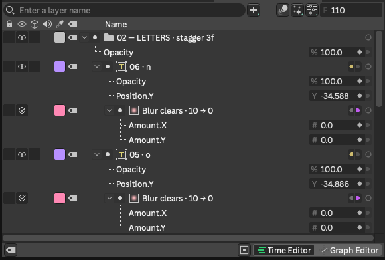Click tag icon on 05 · o row

pyautogui.click(x=72, y=154)
